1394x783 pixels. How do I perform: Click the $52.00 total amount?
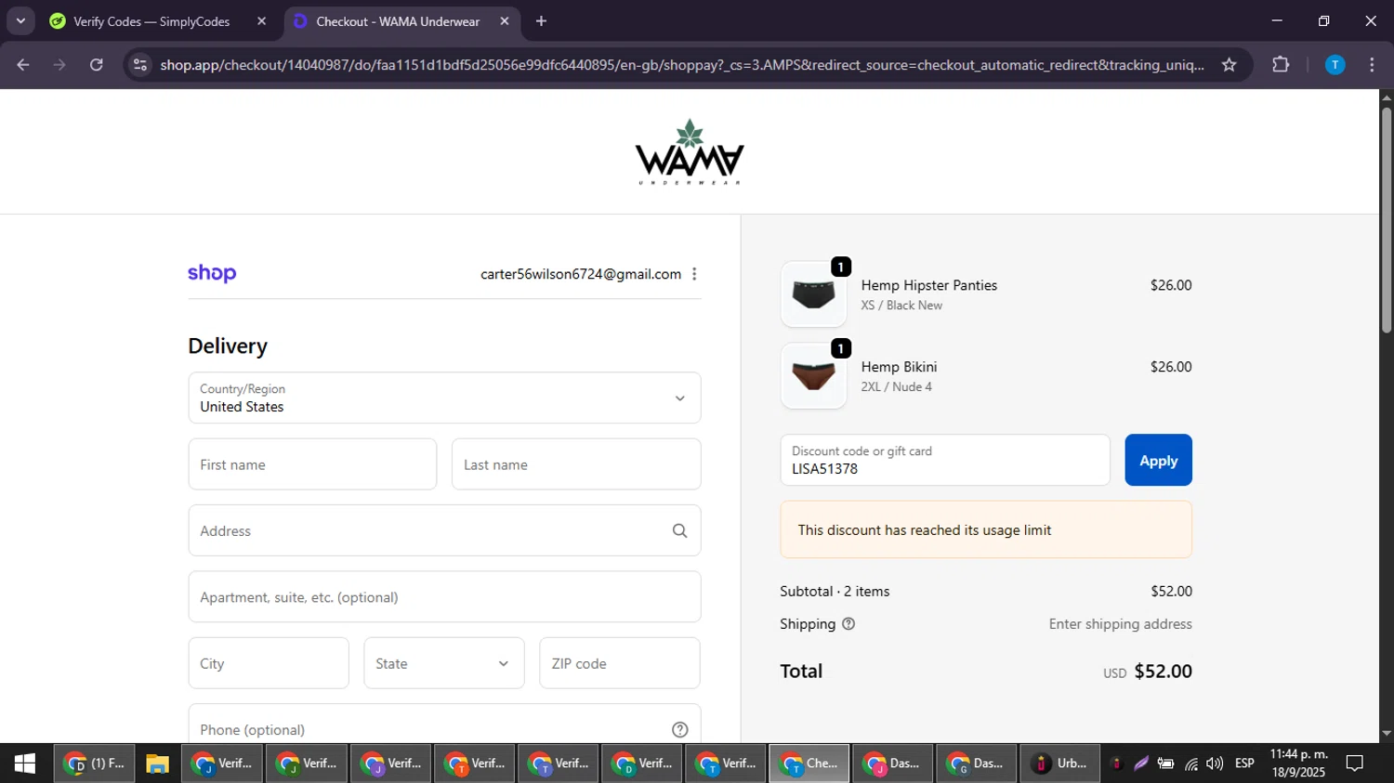(1164, 671)
